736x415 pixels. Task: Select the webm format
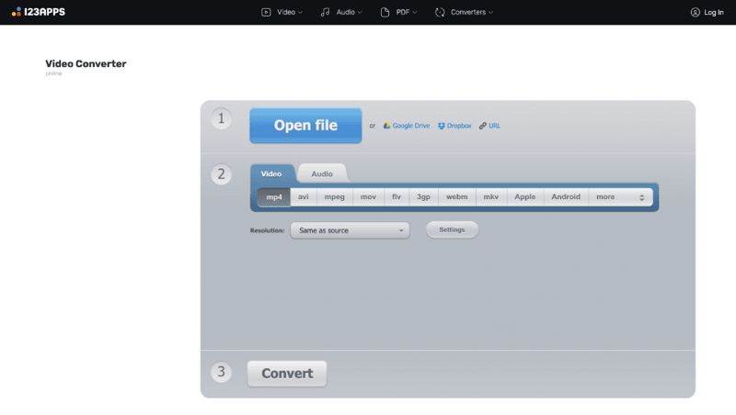[457, 197]
